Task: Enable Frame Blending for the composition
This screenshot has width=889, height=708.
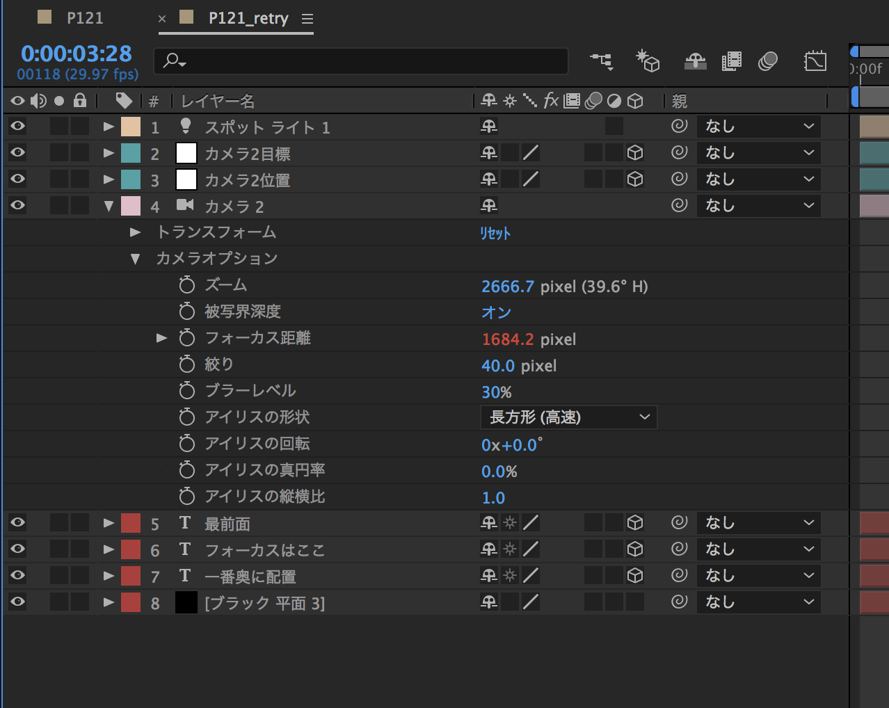Action: [x=732, y=61]
